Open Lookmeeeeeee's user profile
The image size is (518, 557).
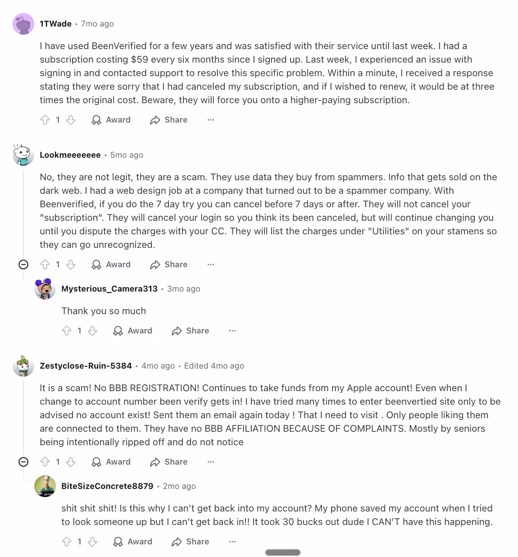click(x=70, y=155)
